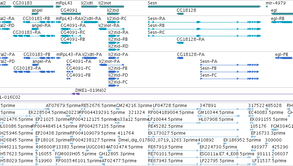This screenshot has height=166, width=293.
Task: Select the egl-PB protein label
Action: 282,55
